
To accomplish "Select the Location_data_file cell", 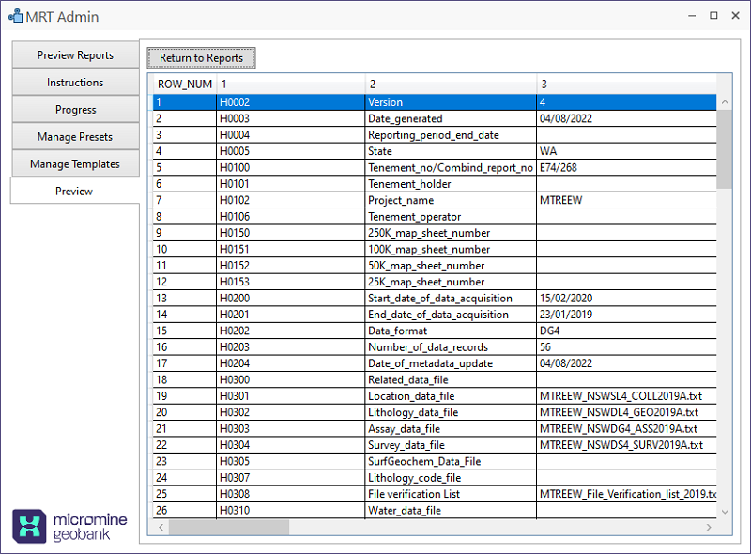I will [x=451, y=396].
